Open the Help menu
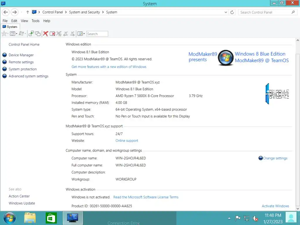 tap(47, 21)
